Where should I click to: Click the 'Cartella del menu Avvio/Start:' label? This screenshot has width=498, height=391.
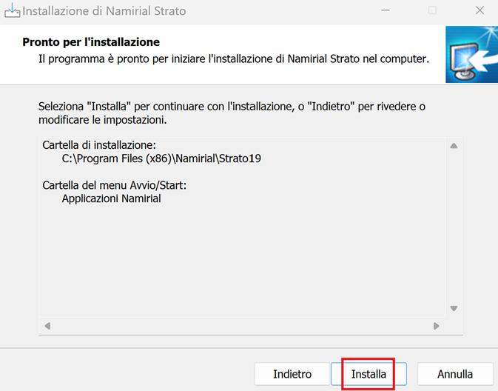click(x=114, y=185)
